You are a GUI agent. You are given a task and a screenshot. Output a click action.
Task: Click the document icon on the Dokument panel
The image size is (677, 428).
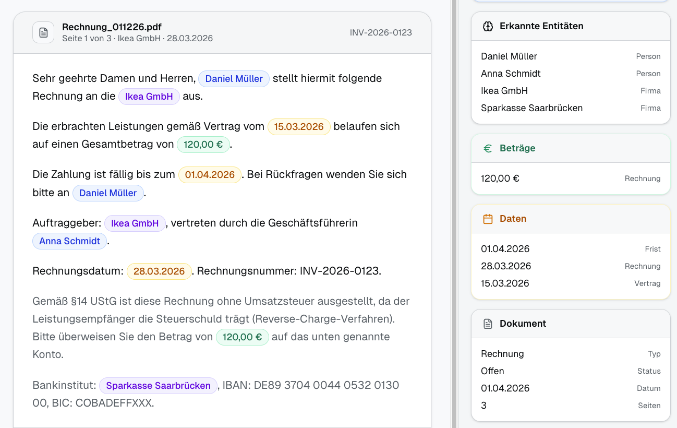tap(488, 323)
